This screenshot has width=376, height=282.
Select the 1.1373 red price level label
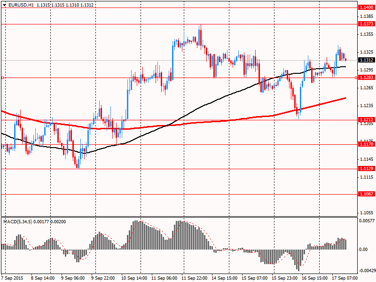[x=366, y=24]
